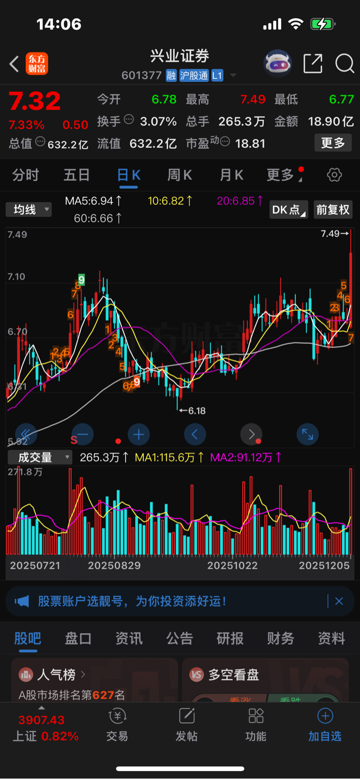The width and height of the screenshot is (360, 779).
Task: Tap the current price 7.32
Action: (x=35, y=101)
